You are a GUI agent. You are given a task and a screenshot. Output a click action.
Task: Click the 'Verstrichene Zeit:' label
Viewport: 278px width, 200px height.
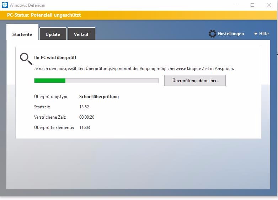[x=50, y=117]
